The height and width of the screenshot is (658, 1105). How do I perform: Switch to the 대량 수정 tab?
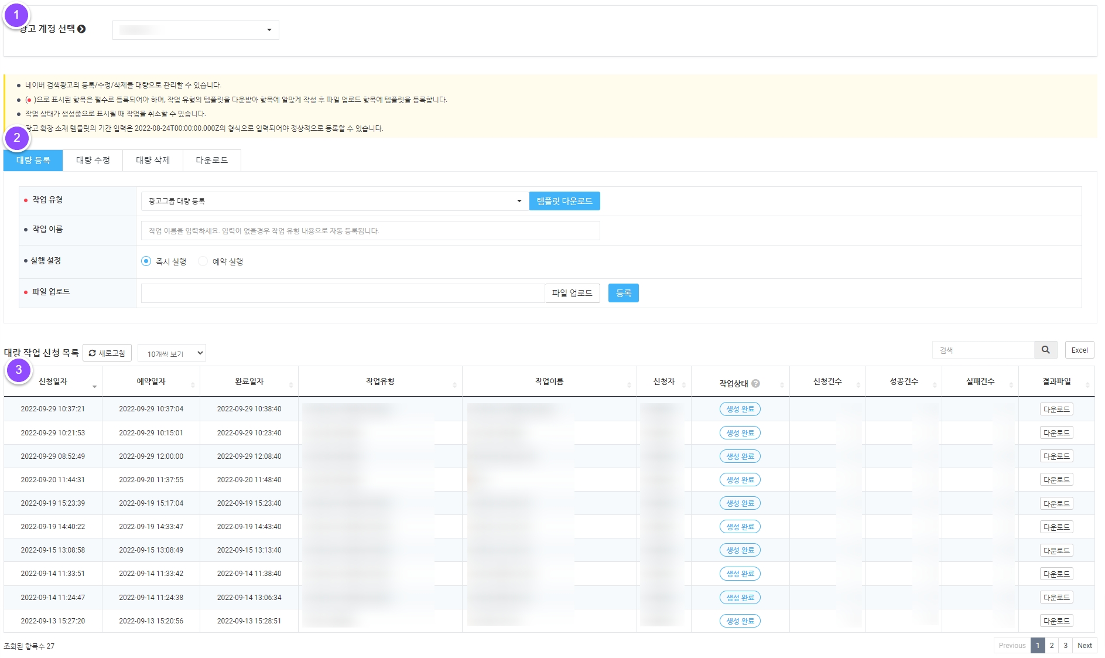(93, 161)
